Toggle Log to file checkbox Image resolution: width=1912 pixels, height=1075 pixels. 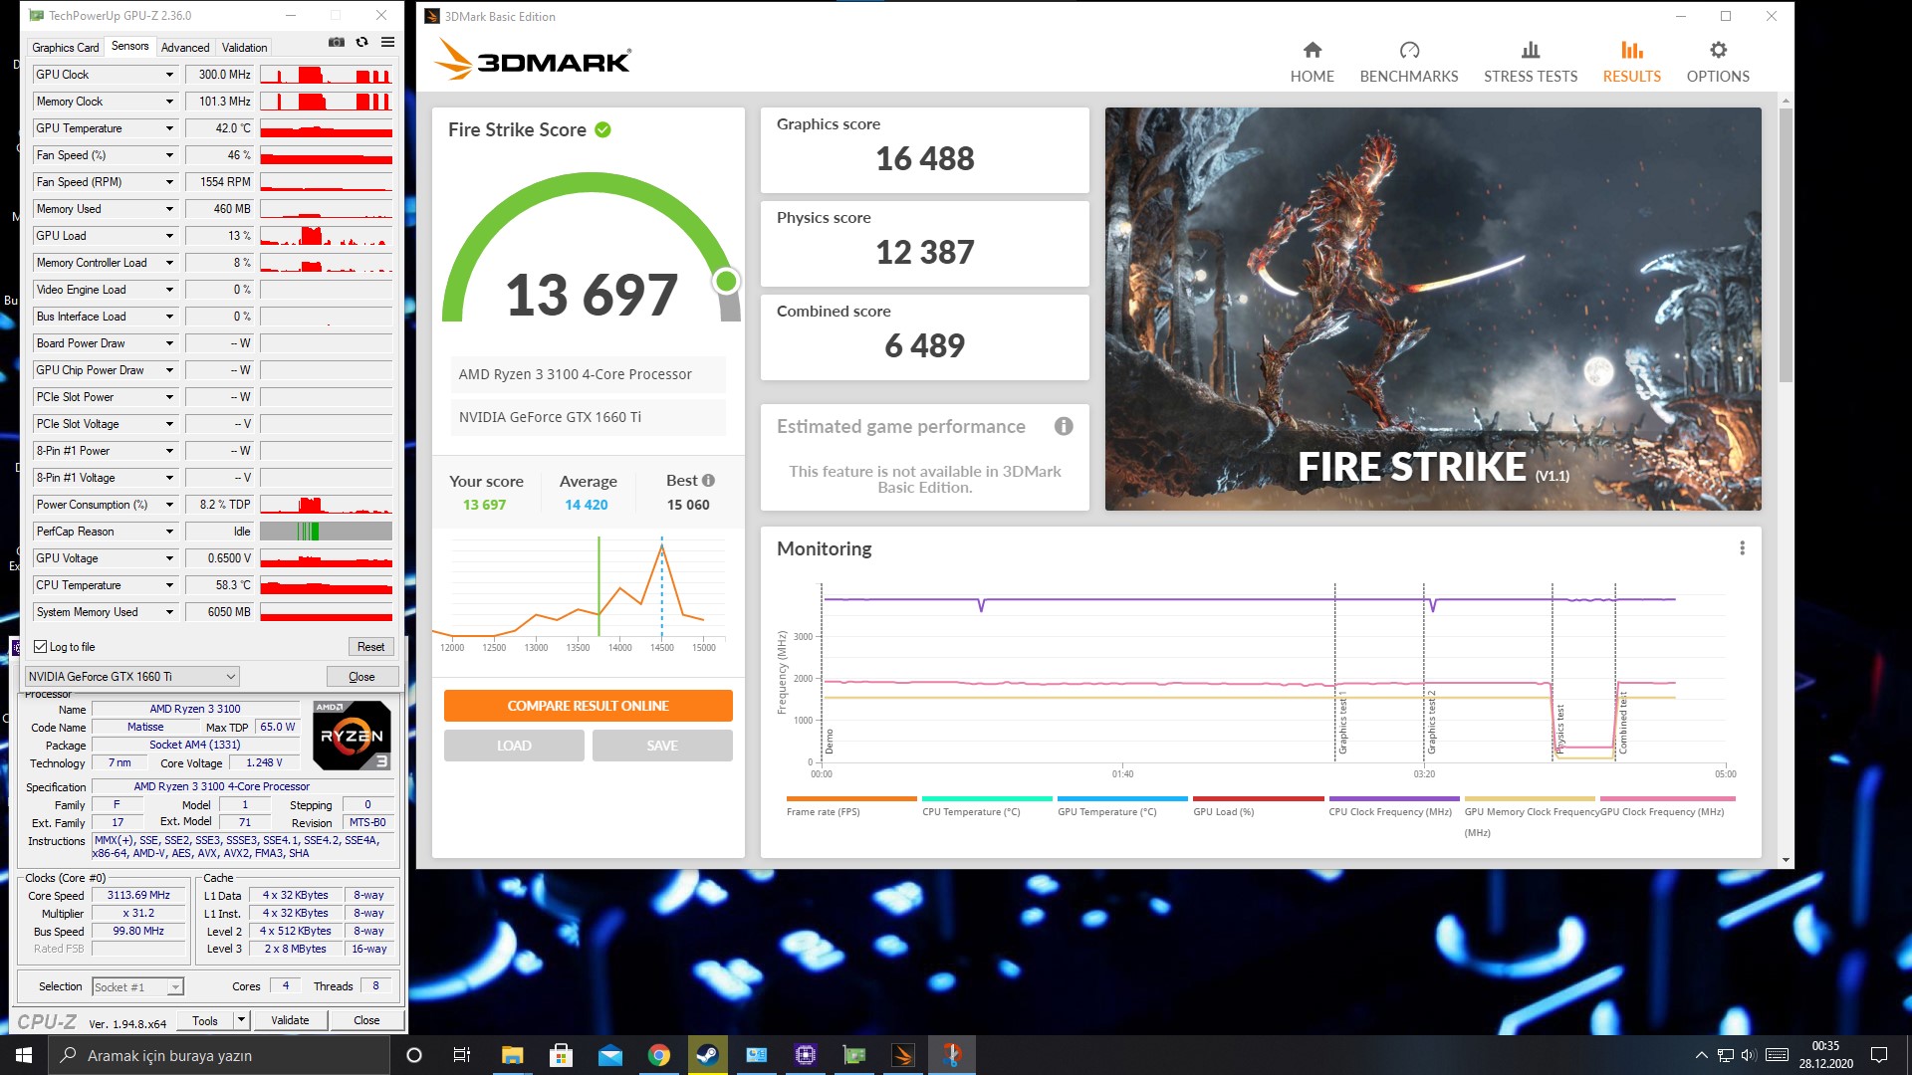pos(41,647)
